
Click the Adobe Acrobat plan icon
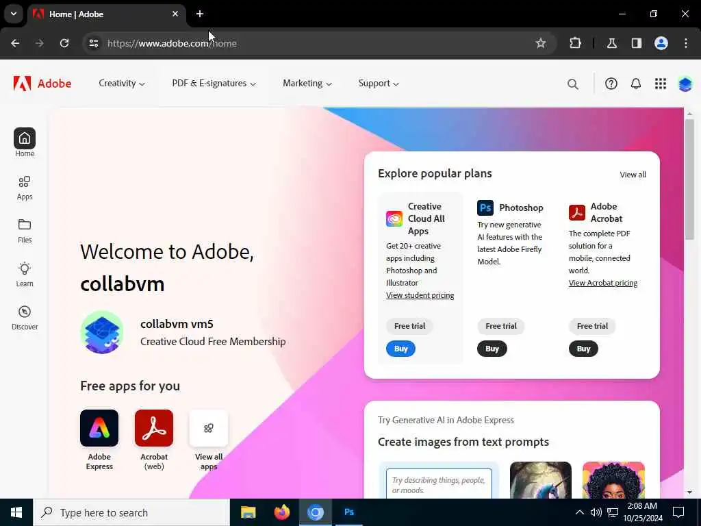click(576, 212)
